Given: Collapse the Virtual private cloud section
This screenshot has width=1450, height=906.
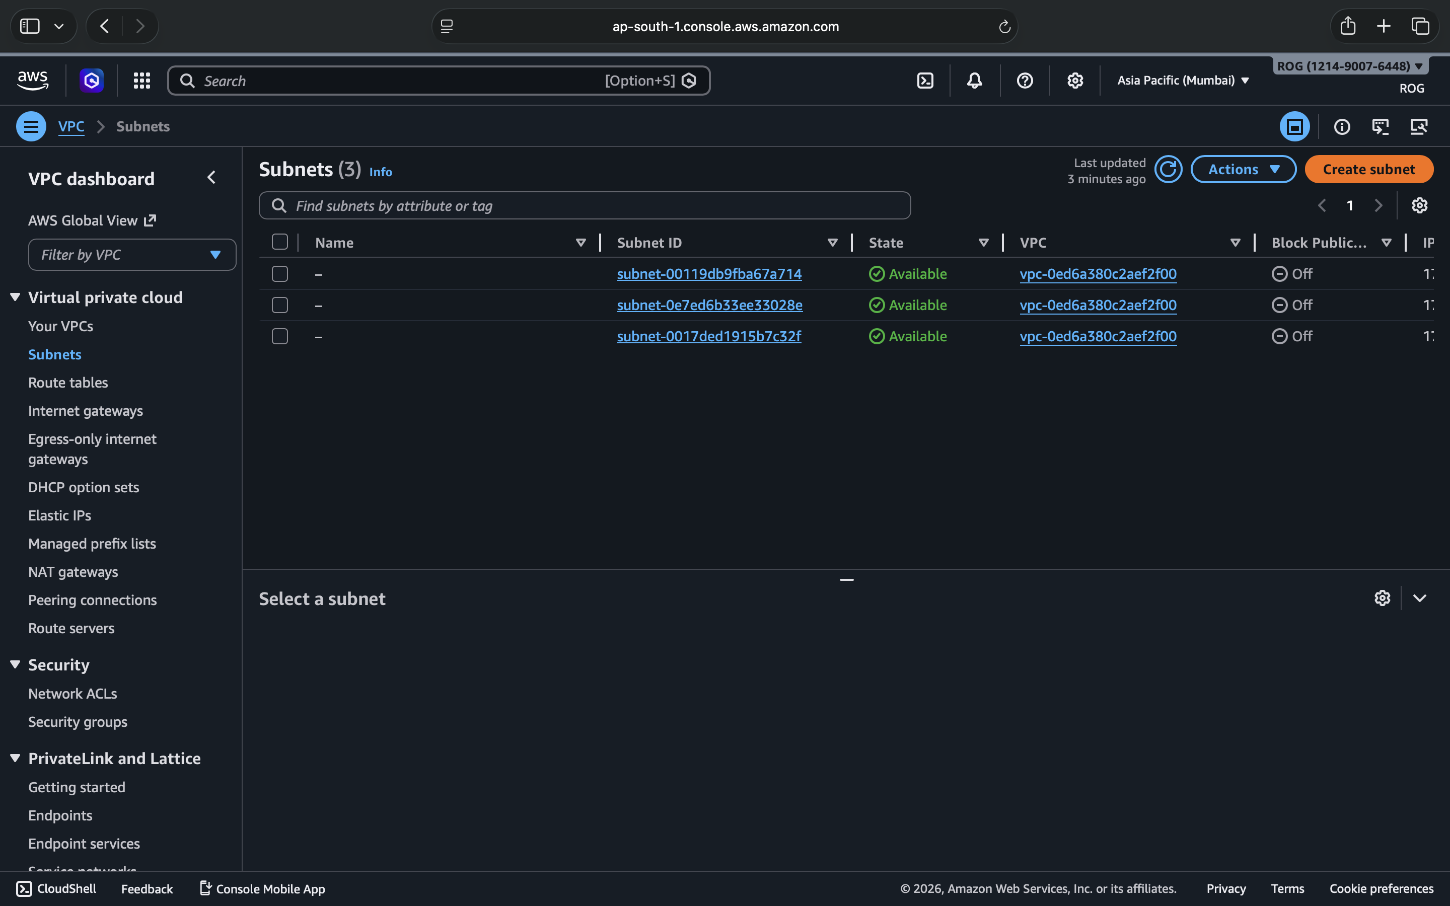Looking at the screenshot, I should 16,297.
